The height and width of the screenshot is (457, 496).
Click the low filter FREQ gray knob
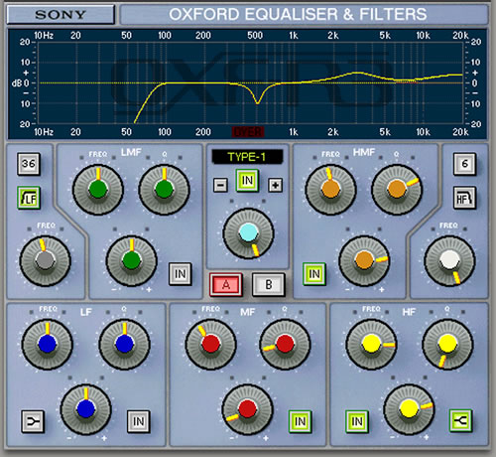click(46, 260)
